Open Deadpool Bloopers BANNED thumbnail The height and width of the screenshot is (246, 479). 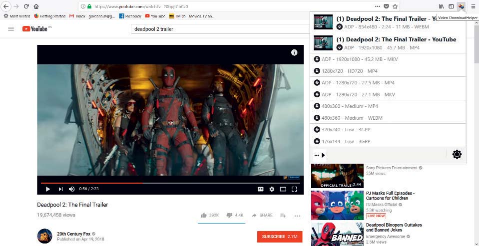[x=337, y=234]
